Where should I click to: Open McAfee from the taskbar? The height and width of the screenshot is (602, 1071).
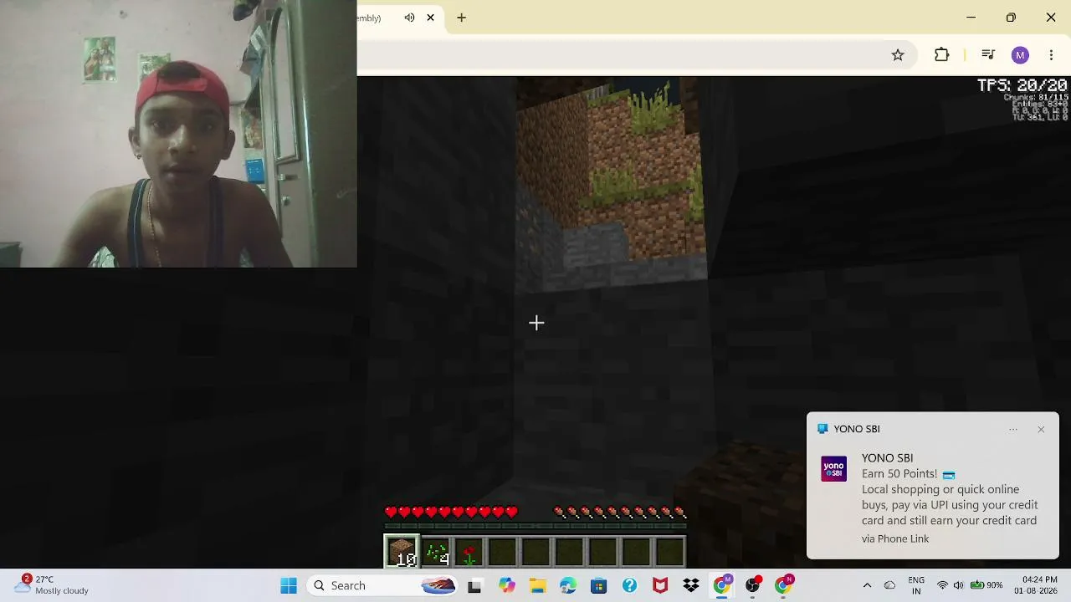[x=660, y=585]
